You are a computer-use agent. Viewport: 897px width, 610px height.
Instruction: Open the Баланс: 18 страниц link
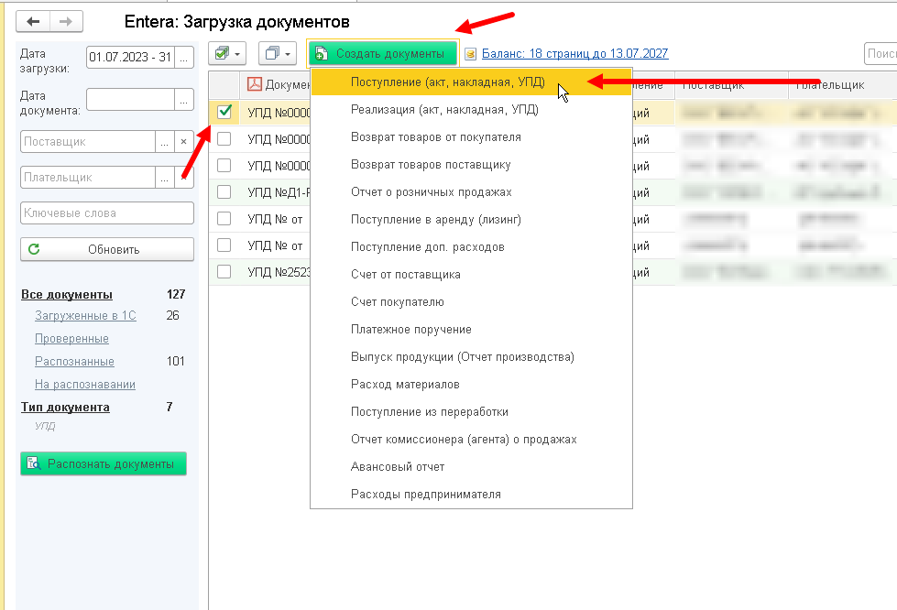click(574, 54)
